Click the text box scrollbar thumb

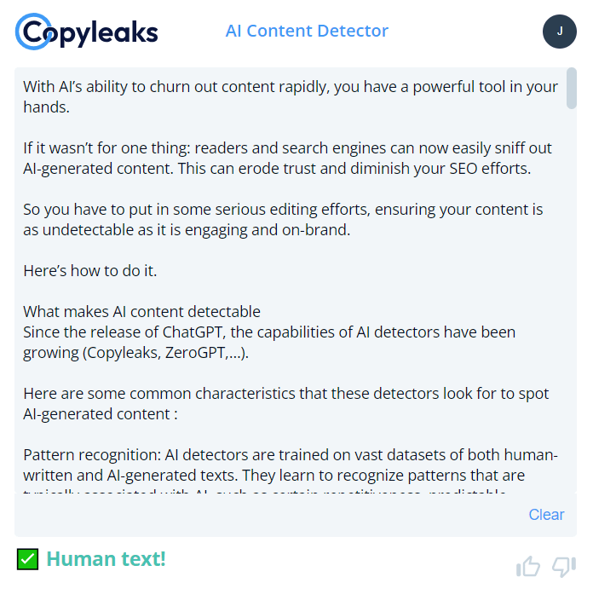coord(571,89)
